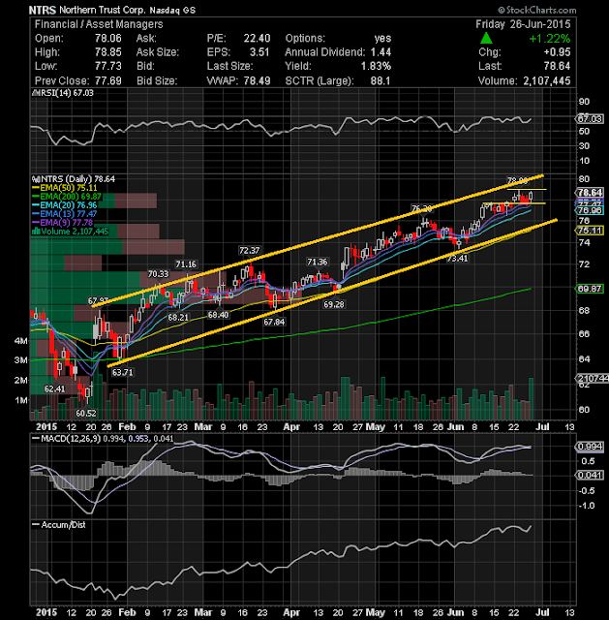Select the EMA(20) 76.96 legend entry
The width and height of the screenshot is (609, 620).
pyautogui.click(x=65, y=205)
